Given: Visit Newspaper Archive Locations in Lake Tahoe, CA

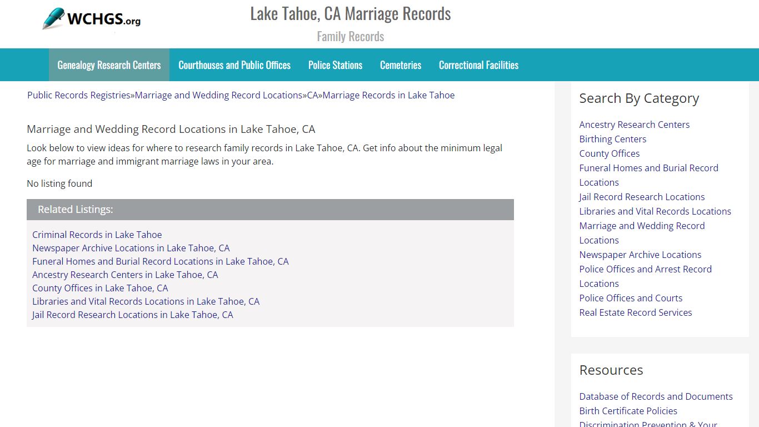Looking at the screenshot, I should [x=131, y=248].
